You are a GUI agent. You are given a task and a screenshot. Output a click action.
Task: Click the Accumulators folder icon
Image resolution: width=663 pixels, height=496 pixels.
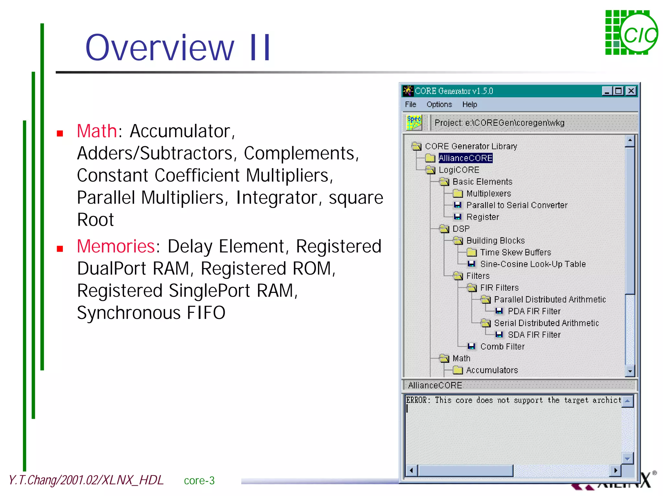tap(458, 370)
